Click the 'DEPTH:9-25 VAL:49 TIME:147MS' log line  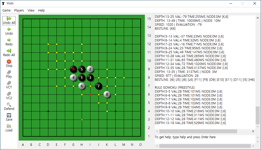190,52
